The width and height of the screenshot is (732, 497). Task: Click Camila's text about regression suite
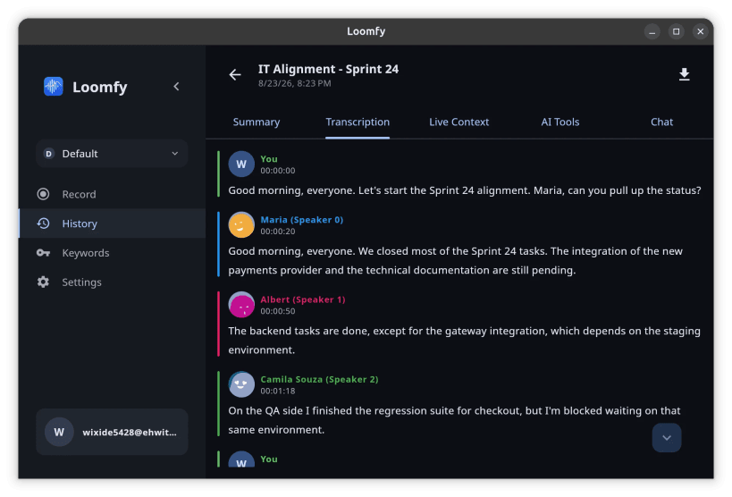[454, 420]
